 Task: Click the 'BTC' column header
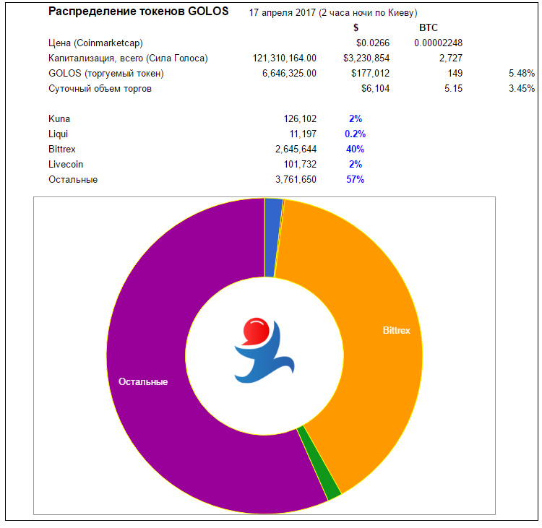(x=429, y=27)
